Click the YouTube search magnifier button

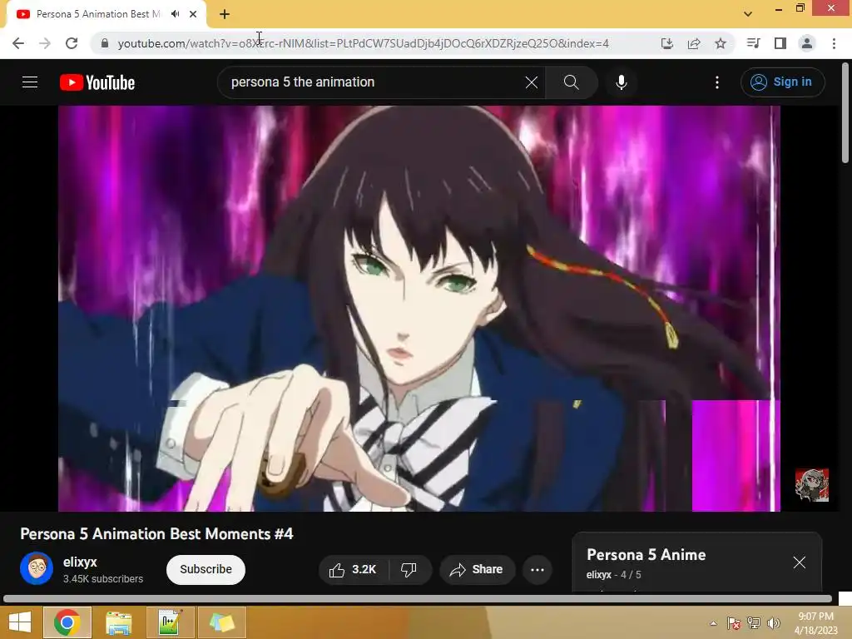[x=571, y=82]
